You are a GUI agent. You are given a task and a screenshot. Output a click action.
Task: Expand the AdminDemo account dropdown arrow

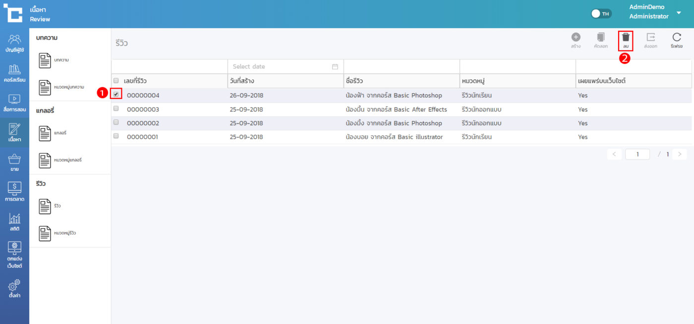pyautogui.click(x=679, y=12)
